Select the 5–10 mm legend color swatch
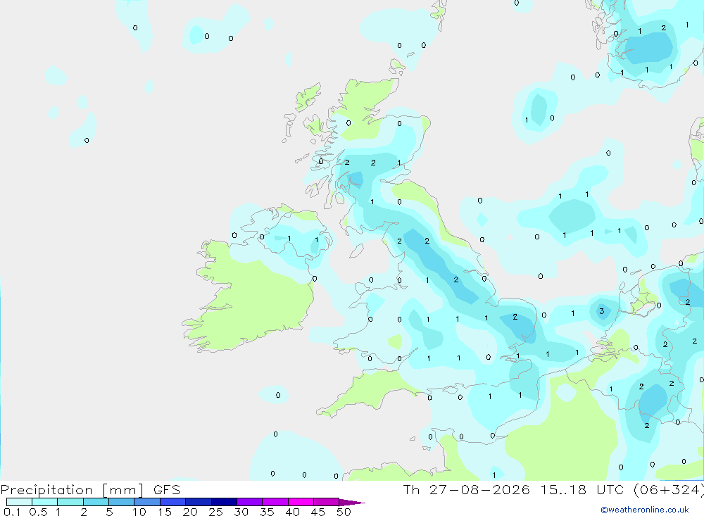 121,502
